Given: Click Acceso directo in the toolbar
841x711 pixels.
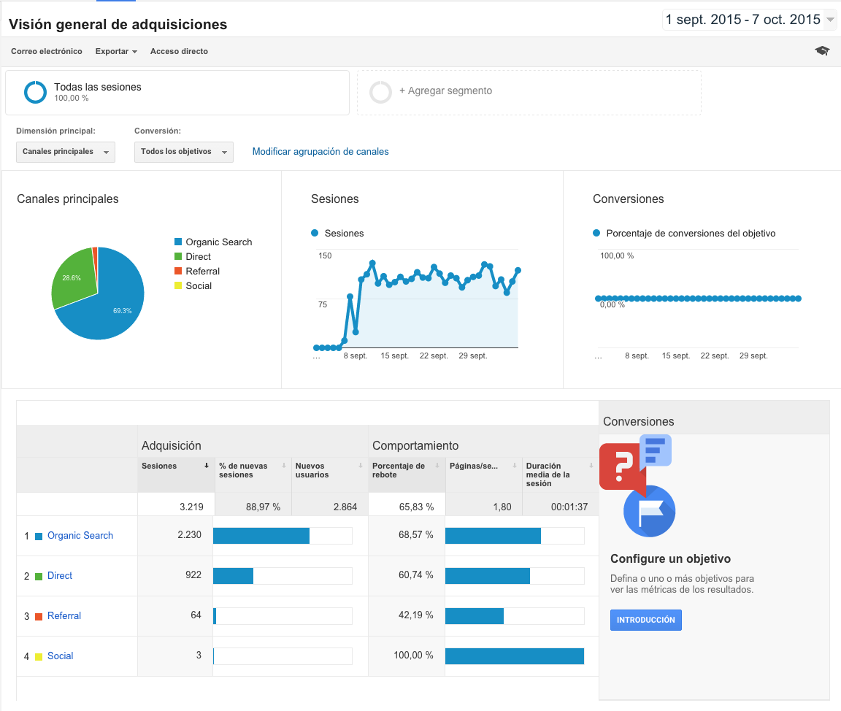Looking at the screenshot, I should 179,51.
